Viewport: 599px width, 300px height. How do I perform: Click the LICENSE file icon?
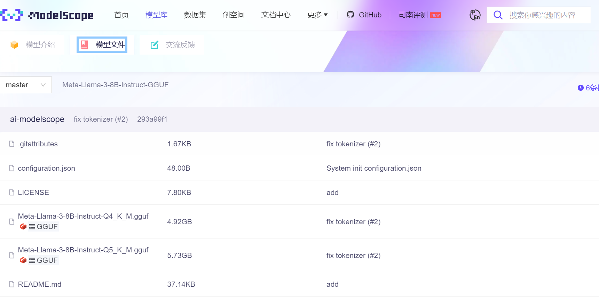click(12, 192)
